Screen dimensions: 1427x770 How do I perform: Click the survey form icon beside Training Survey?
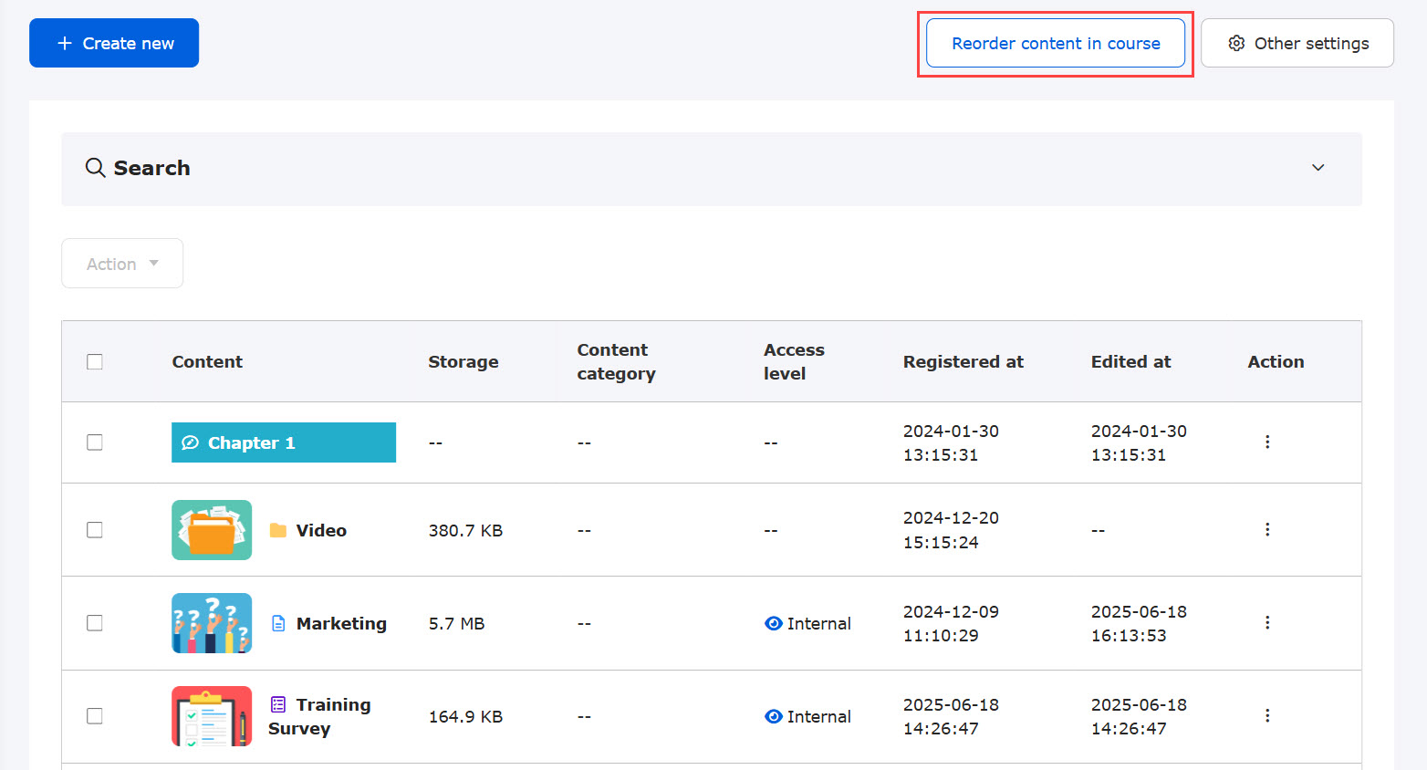click(278, 704)
